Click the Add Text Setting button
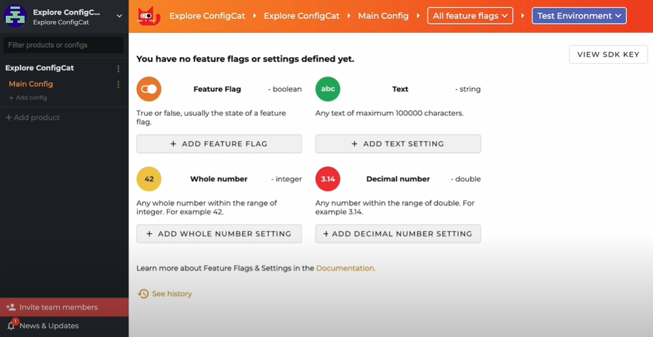The image size is (653, 337). click(398, 144)
